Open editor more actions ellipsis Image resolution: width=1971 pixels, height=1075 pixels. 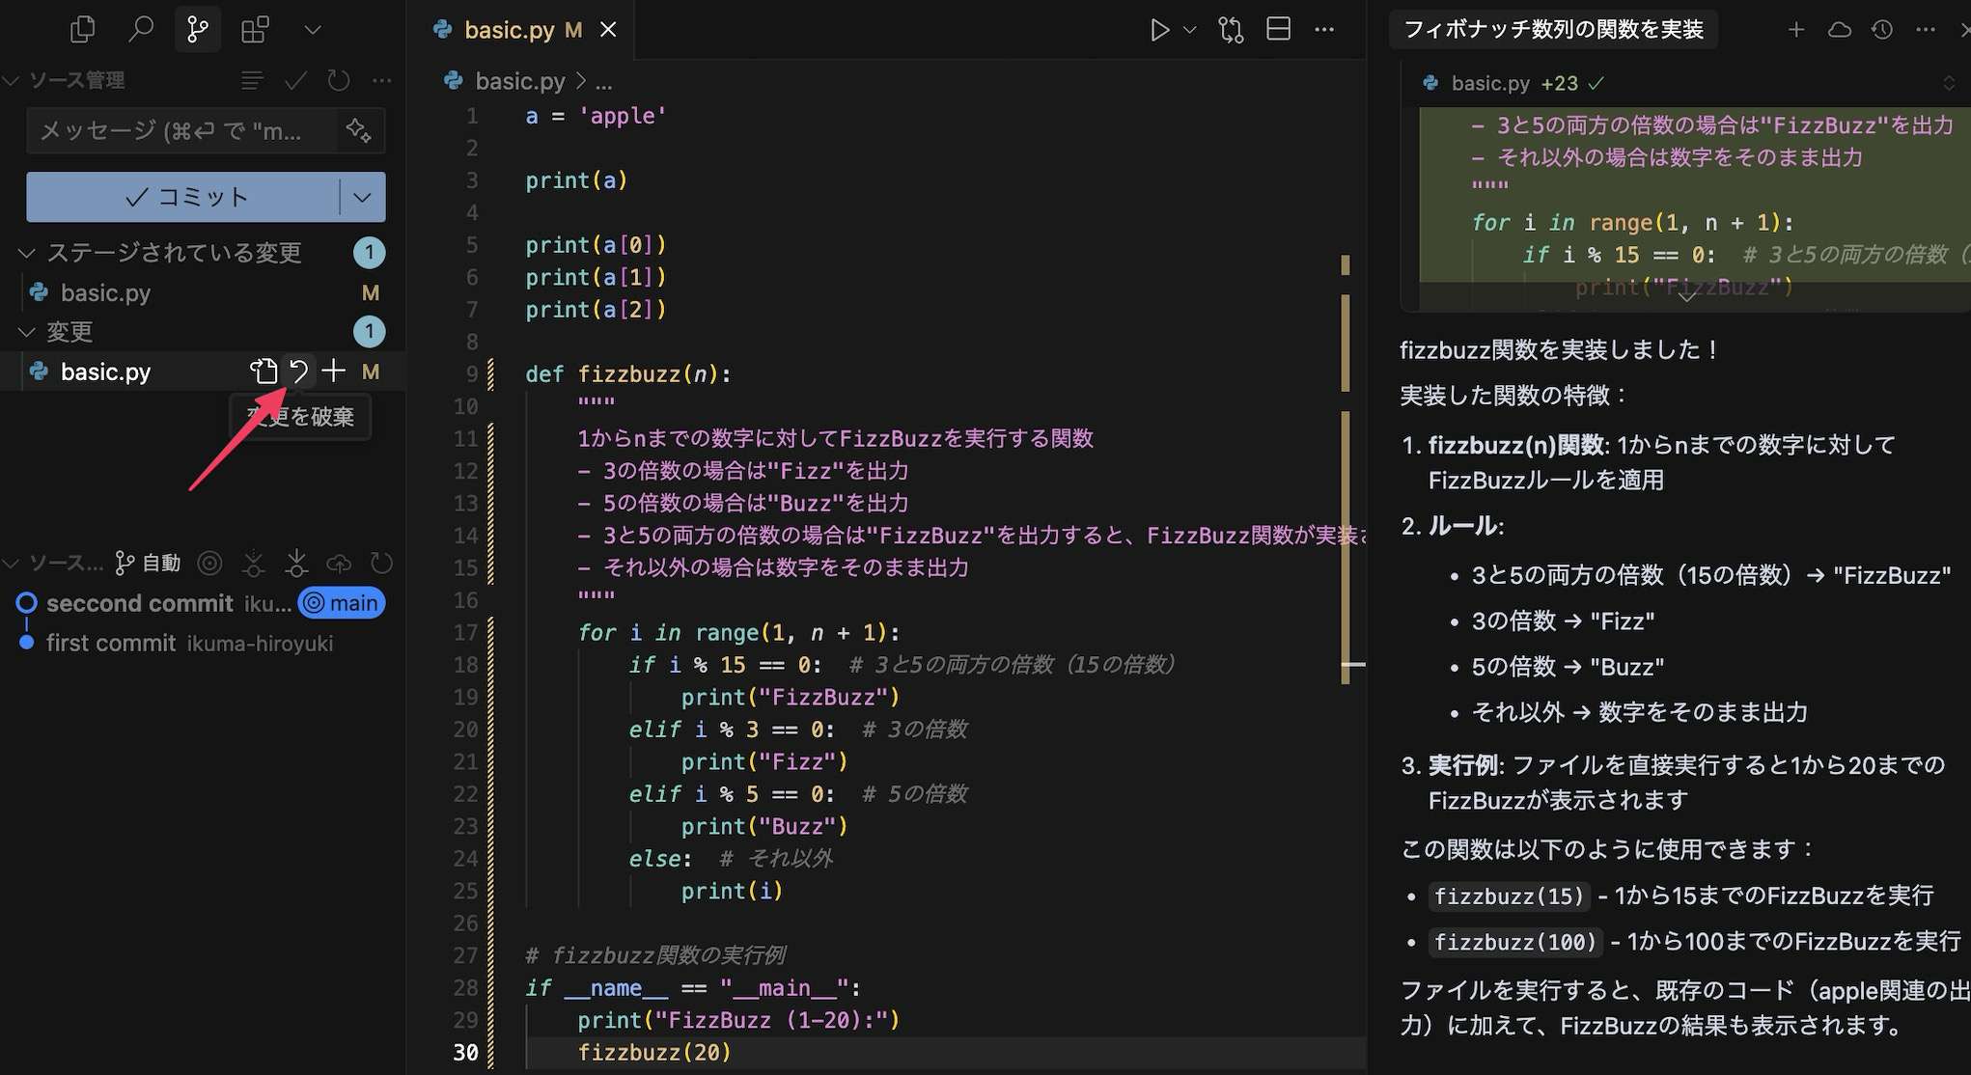pyautogui.click(x=1324, y=30)
